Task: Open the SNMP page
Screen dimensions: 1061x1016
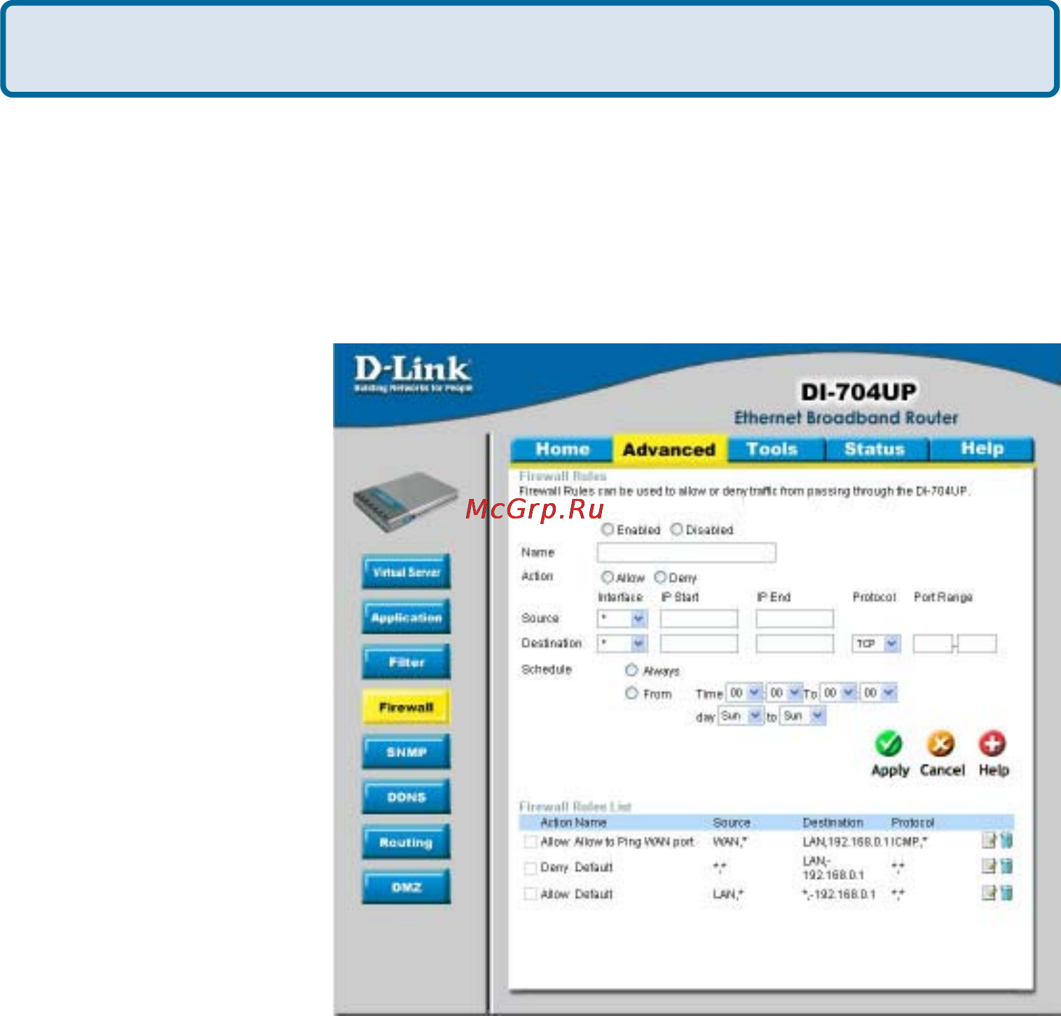Action: 406,752
